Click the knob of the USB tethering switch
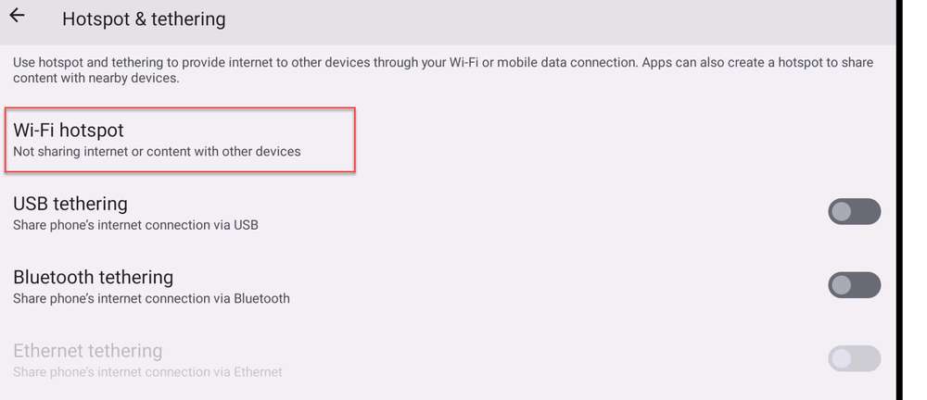This screenshot has width=927, height=400. click(x=842, y=211)
